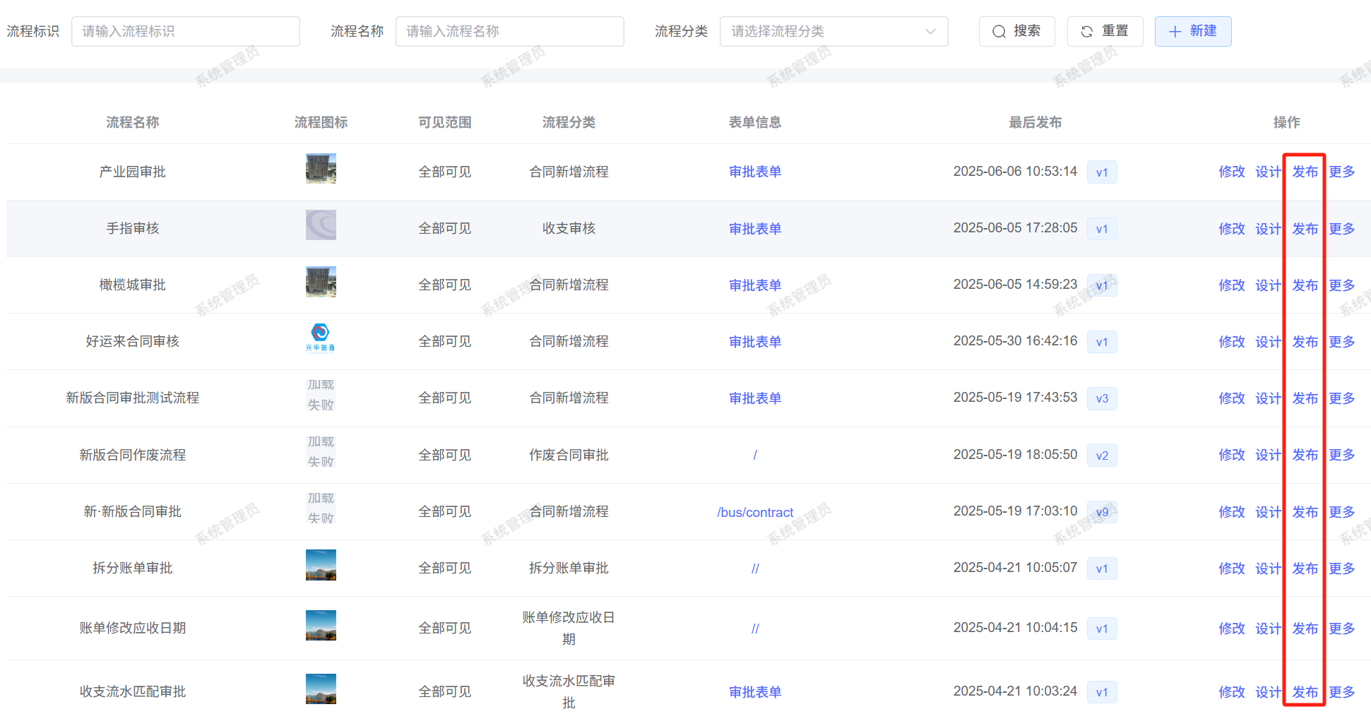Expand 更多 menu for 新版合同作废流程 row
Viewport: 1371px width, 714px height.
(1341, 455)
